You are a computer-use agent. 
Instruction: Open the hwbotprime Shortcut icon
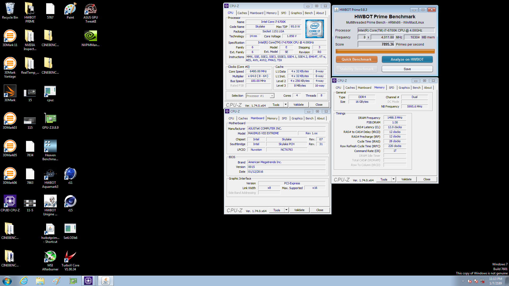[50, 233]
